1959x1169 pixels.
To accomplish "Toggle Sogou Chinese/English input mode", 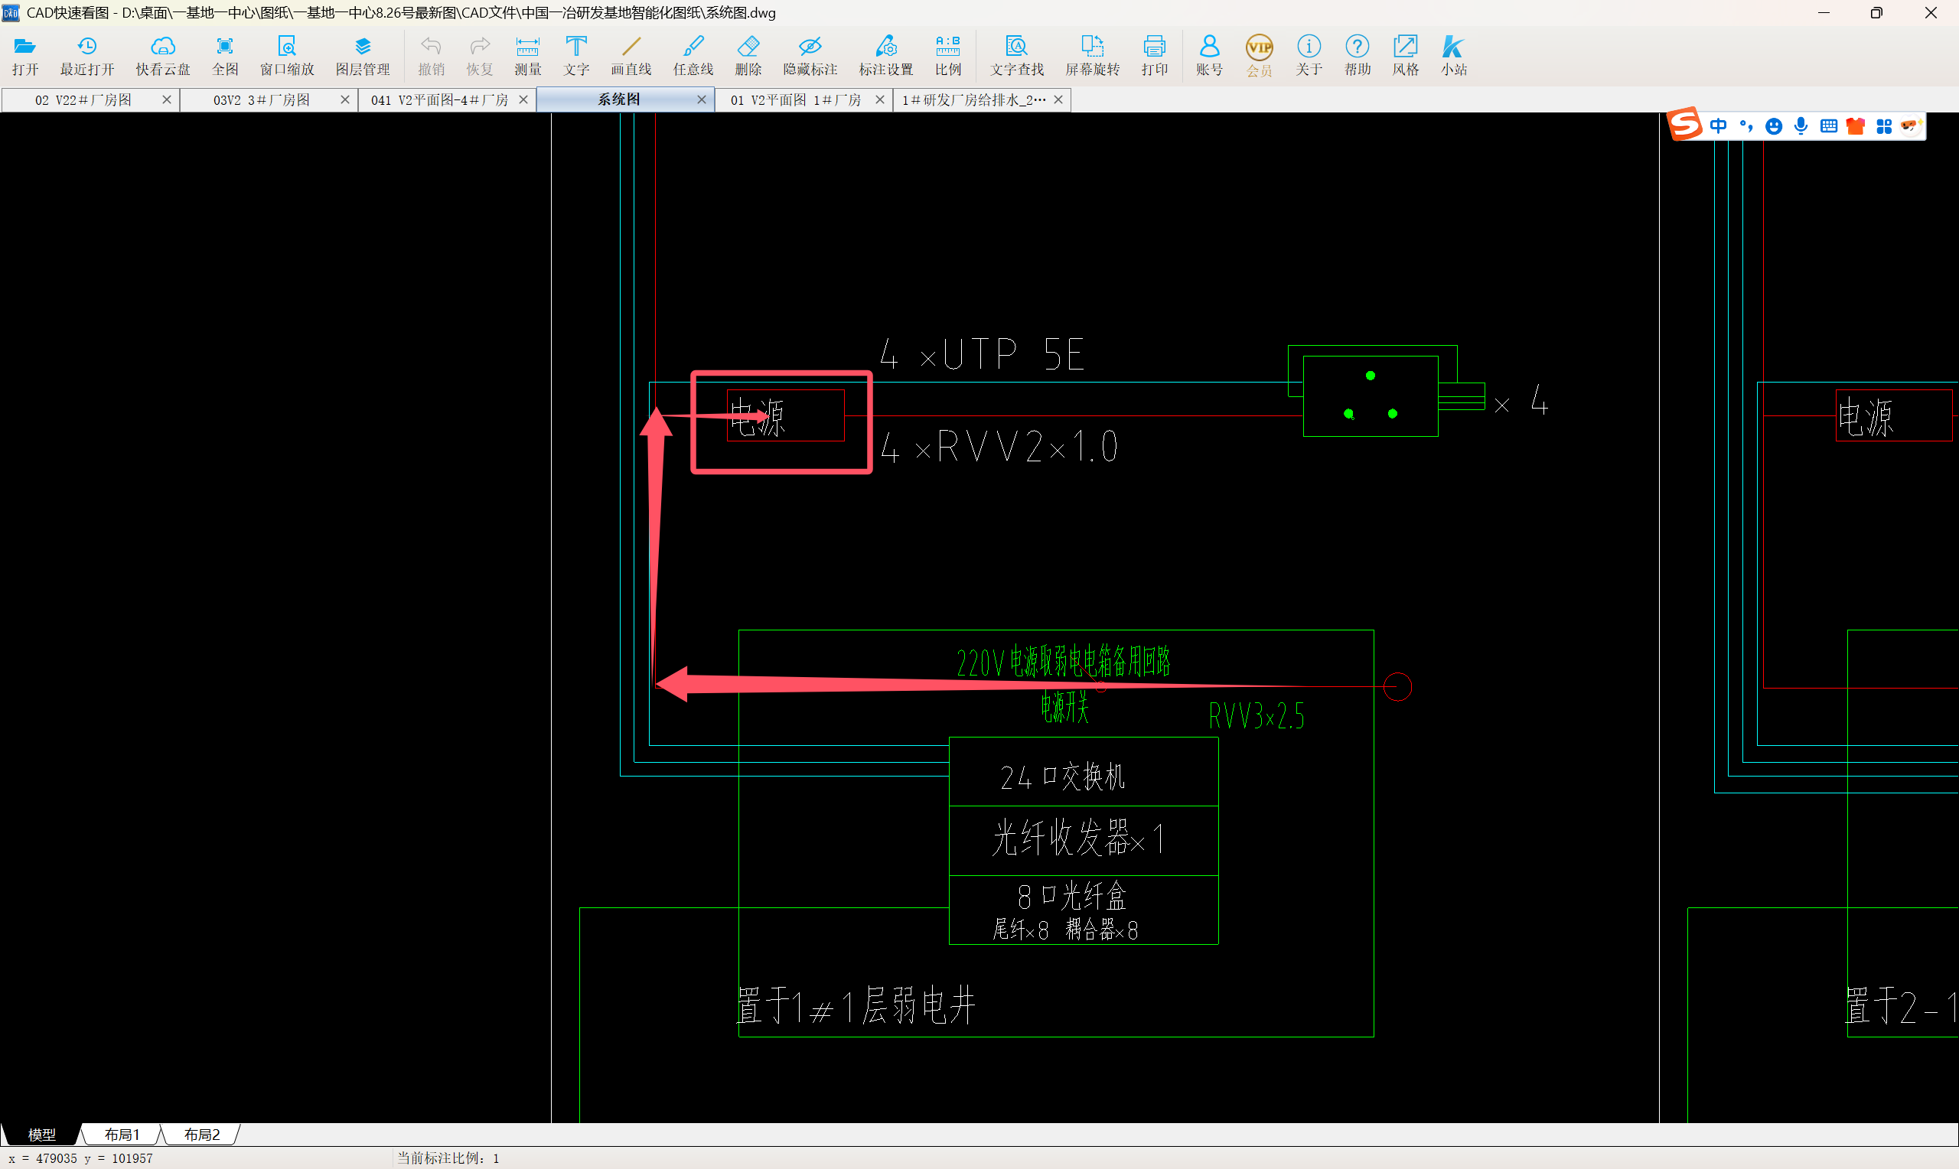I will tap(1718, 126).
